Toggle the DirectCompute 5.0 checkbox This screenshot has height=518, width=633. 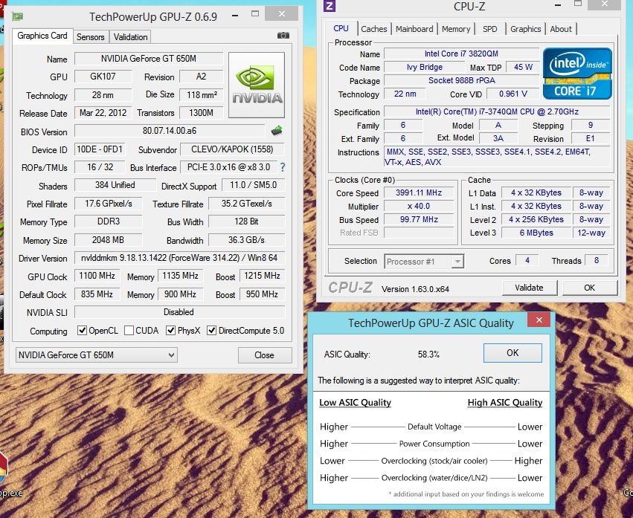pos(211,331)
